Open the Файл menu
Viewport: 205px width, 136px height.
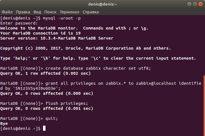point(7,12)
